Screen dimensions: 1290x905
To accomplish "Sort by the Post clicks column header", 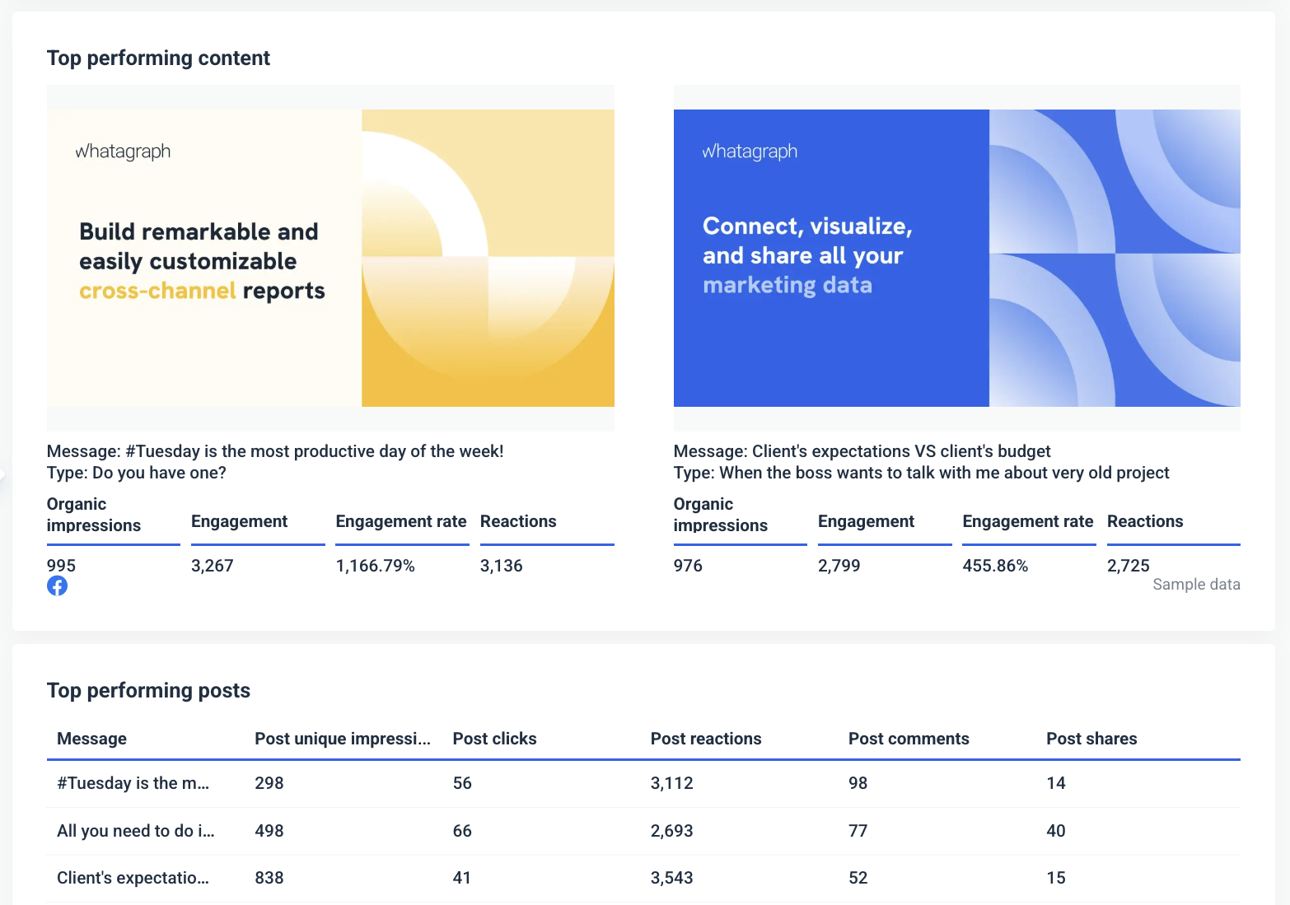I will point(494,739).
